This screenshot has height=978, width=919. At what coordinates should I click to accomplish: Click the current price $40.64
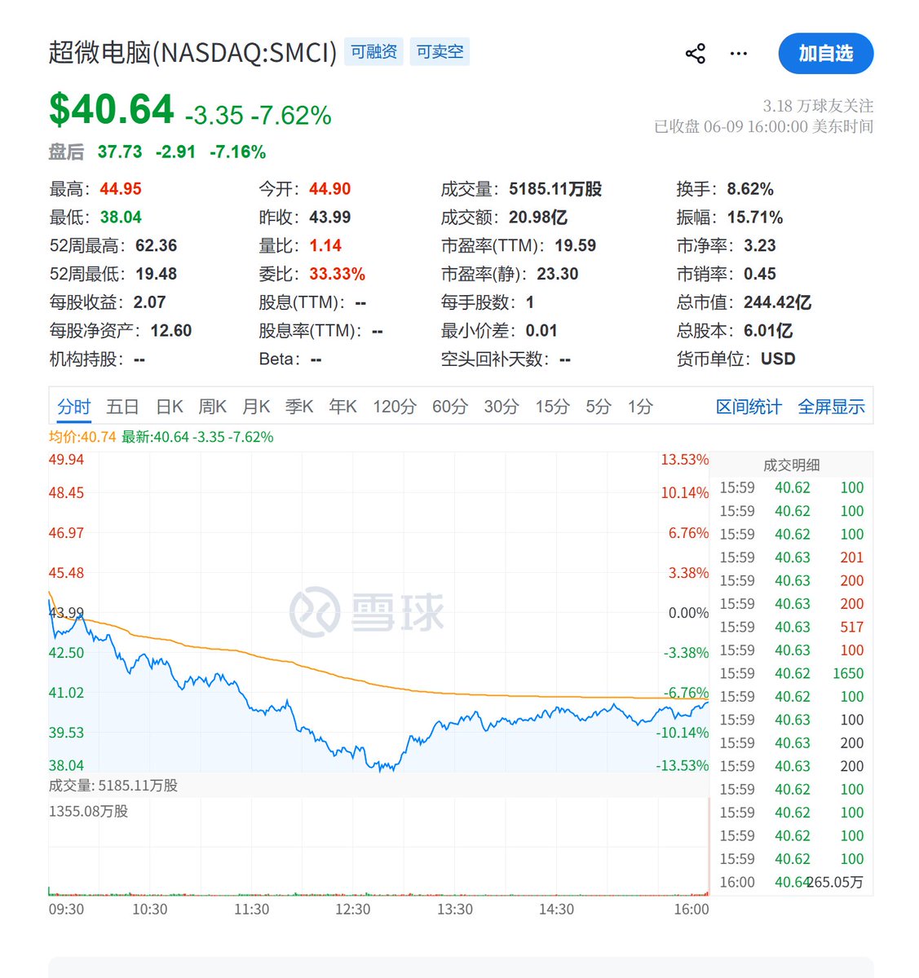pos(112,109)
